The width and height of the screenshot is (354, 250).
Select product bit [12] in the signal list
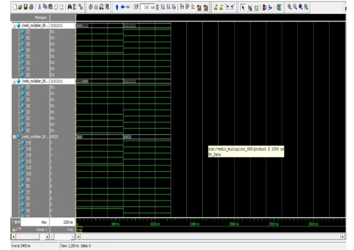(29, 162)
